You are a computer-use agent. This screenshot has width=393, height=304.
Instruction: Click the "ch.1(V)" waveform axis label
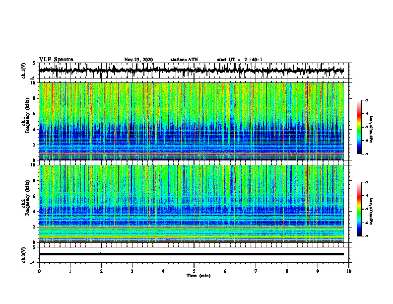coord(24,71)
